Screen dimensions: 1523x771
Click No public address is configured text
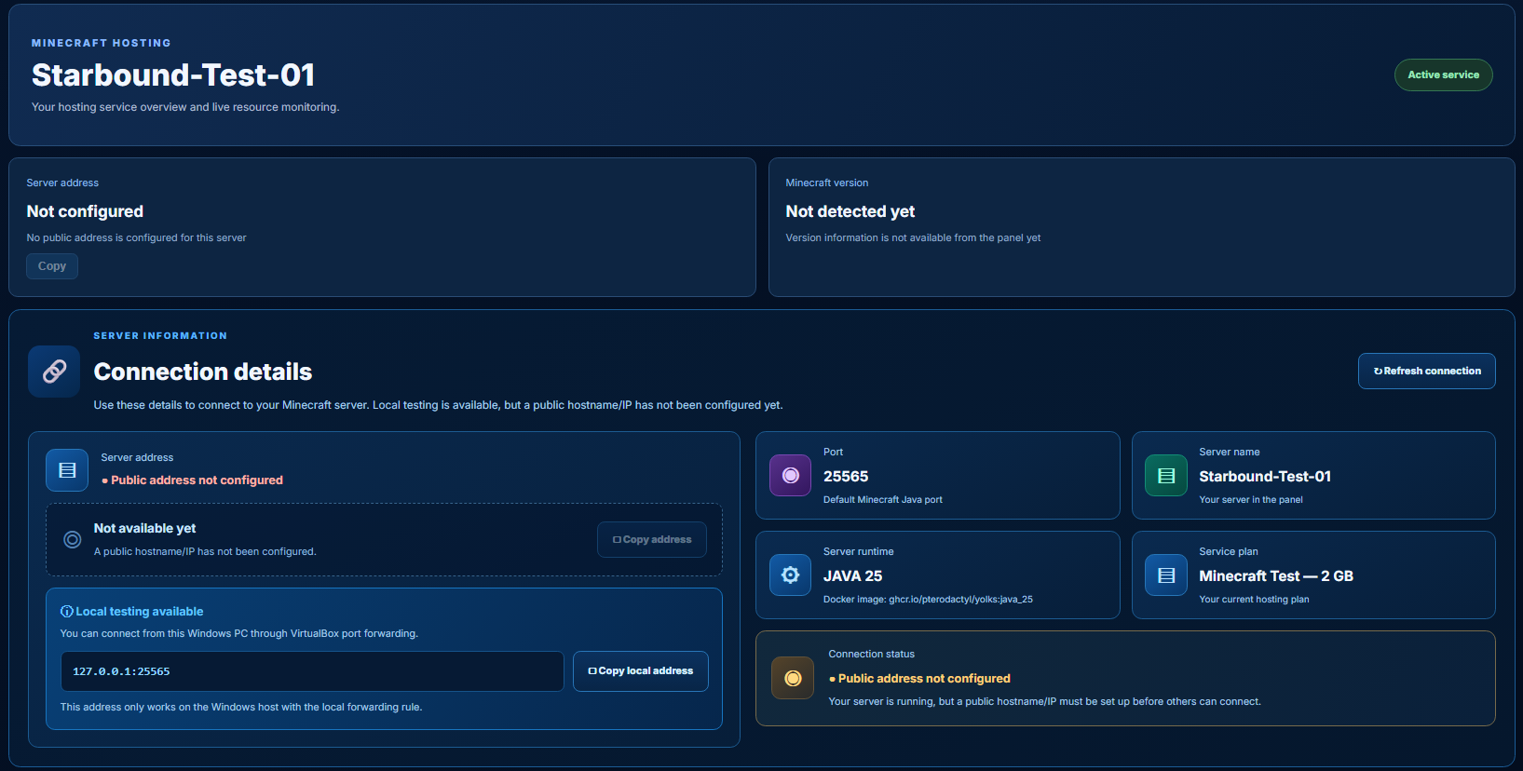[137, 237]
